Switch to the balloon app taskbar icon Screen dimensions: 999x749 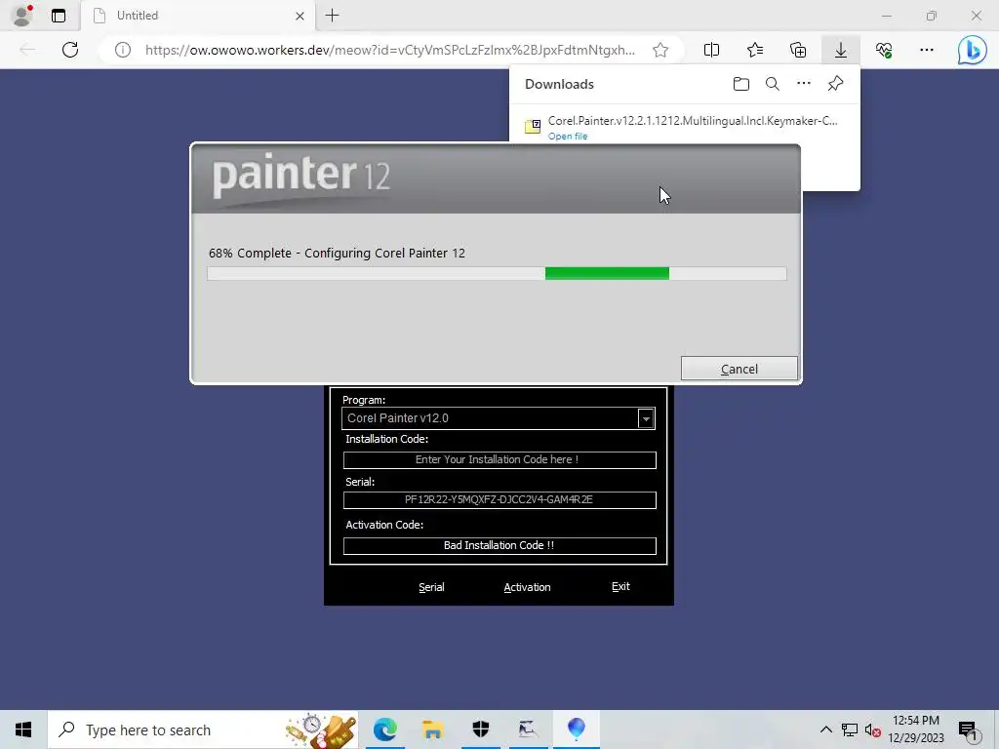click(576, 729)
